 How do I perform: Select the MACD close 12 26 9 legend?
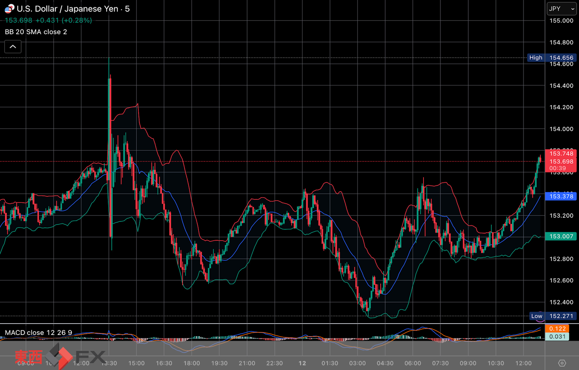(38, 333)
